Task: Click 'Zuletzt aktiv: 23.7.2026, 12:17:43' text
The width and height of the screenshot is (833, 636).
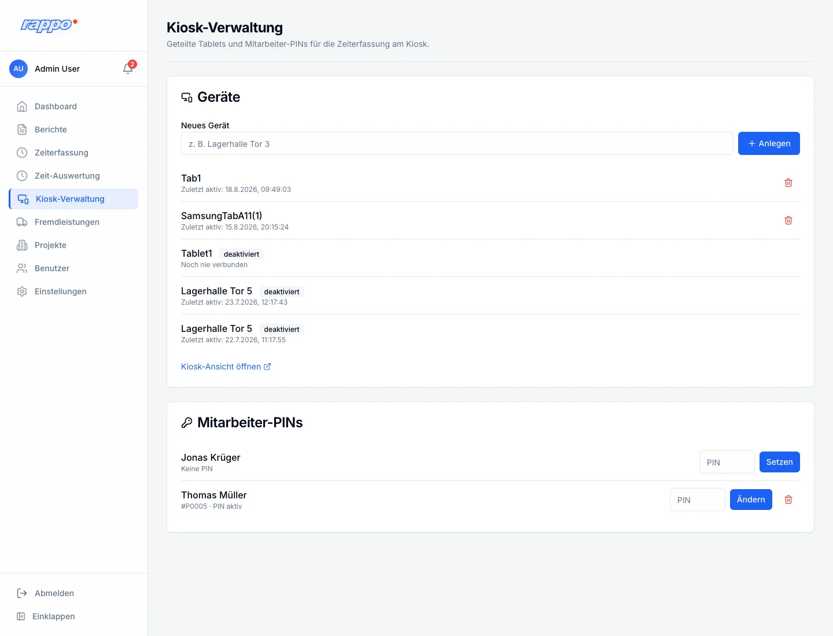Action: [234, 302]
